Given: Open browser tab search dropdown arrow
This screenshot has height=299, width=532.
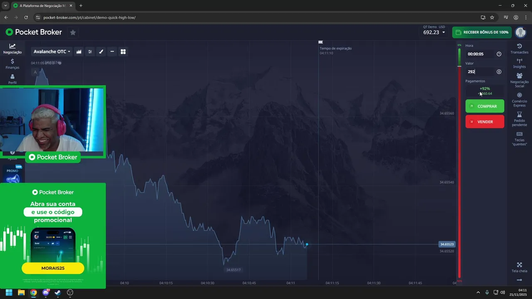Looking at the screenshot, I should tap(5, 6).
